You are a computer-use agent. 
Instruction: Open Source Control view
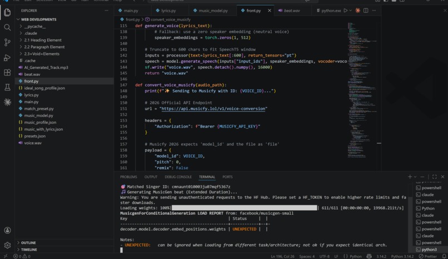7,43
